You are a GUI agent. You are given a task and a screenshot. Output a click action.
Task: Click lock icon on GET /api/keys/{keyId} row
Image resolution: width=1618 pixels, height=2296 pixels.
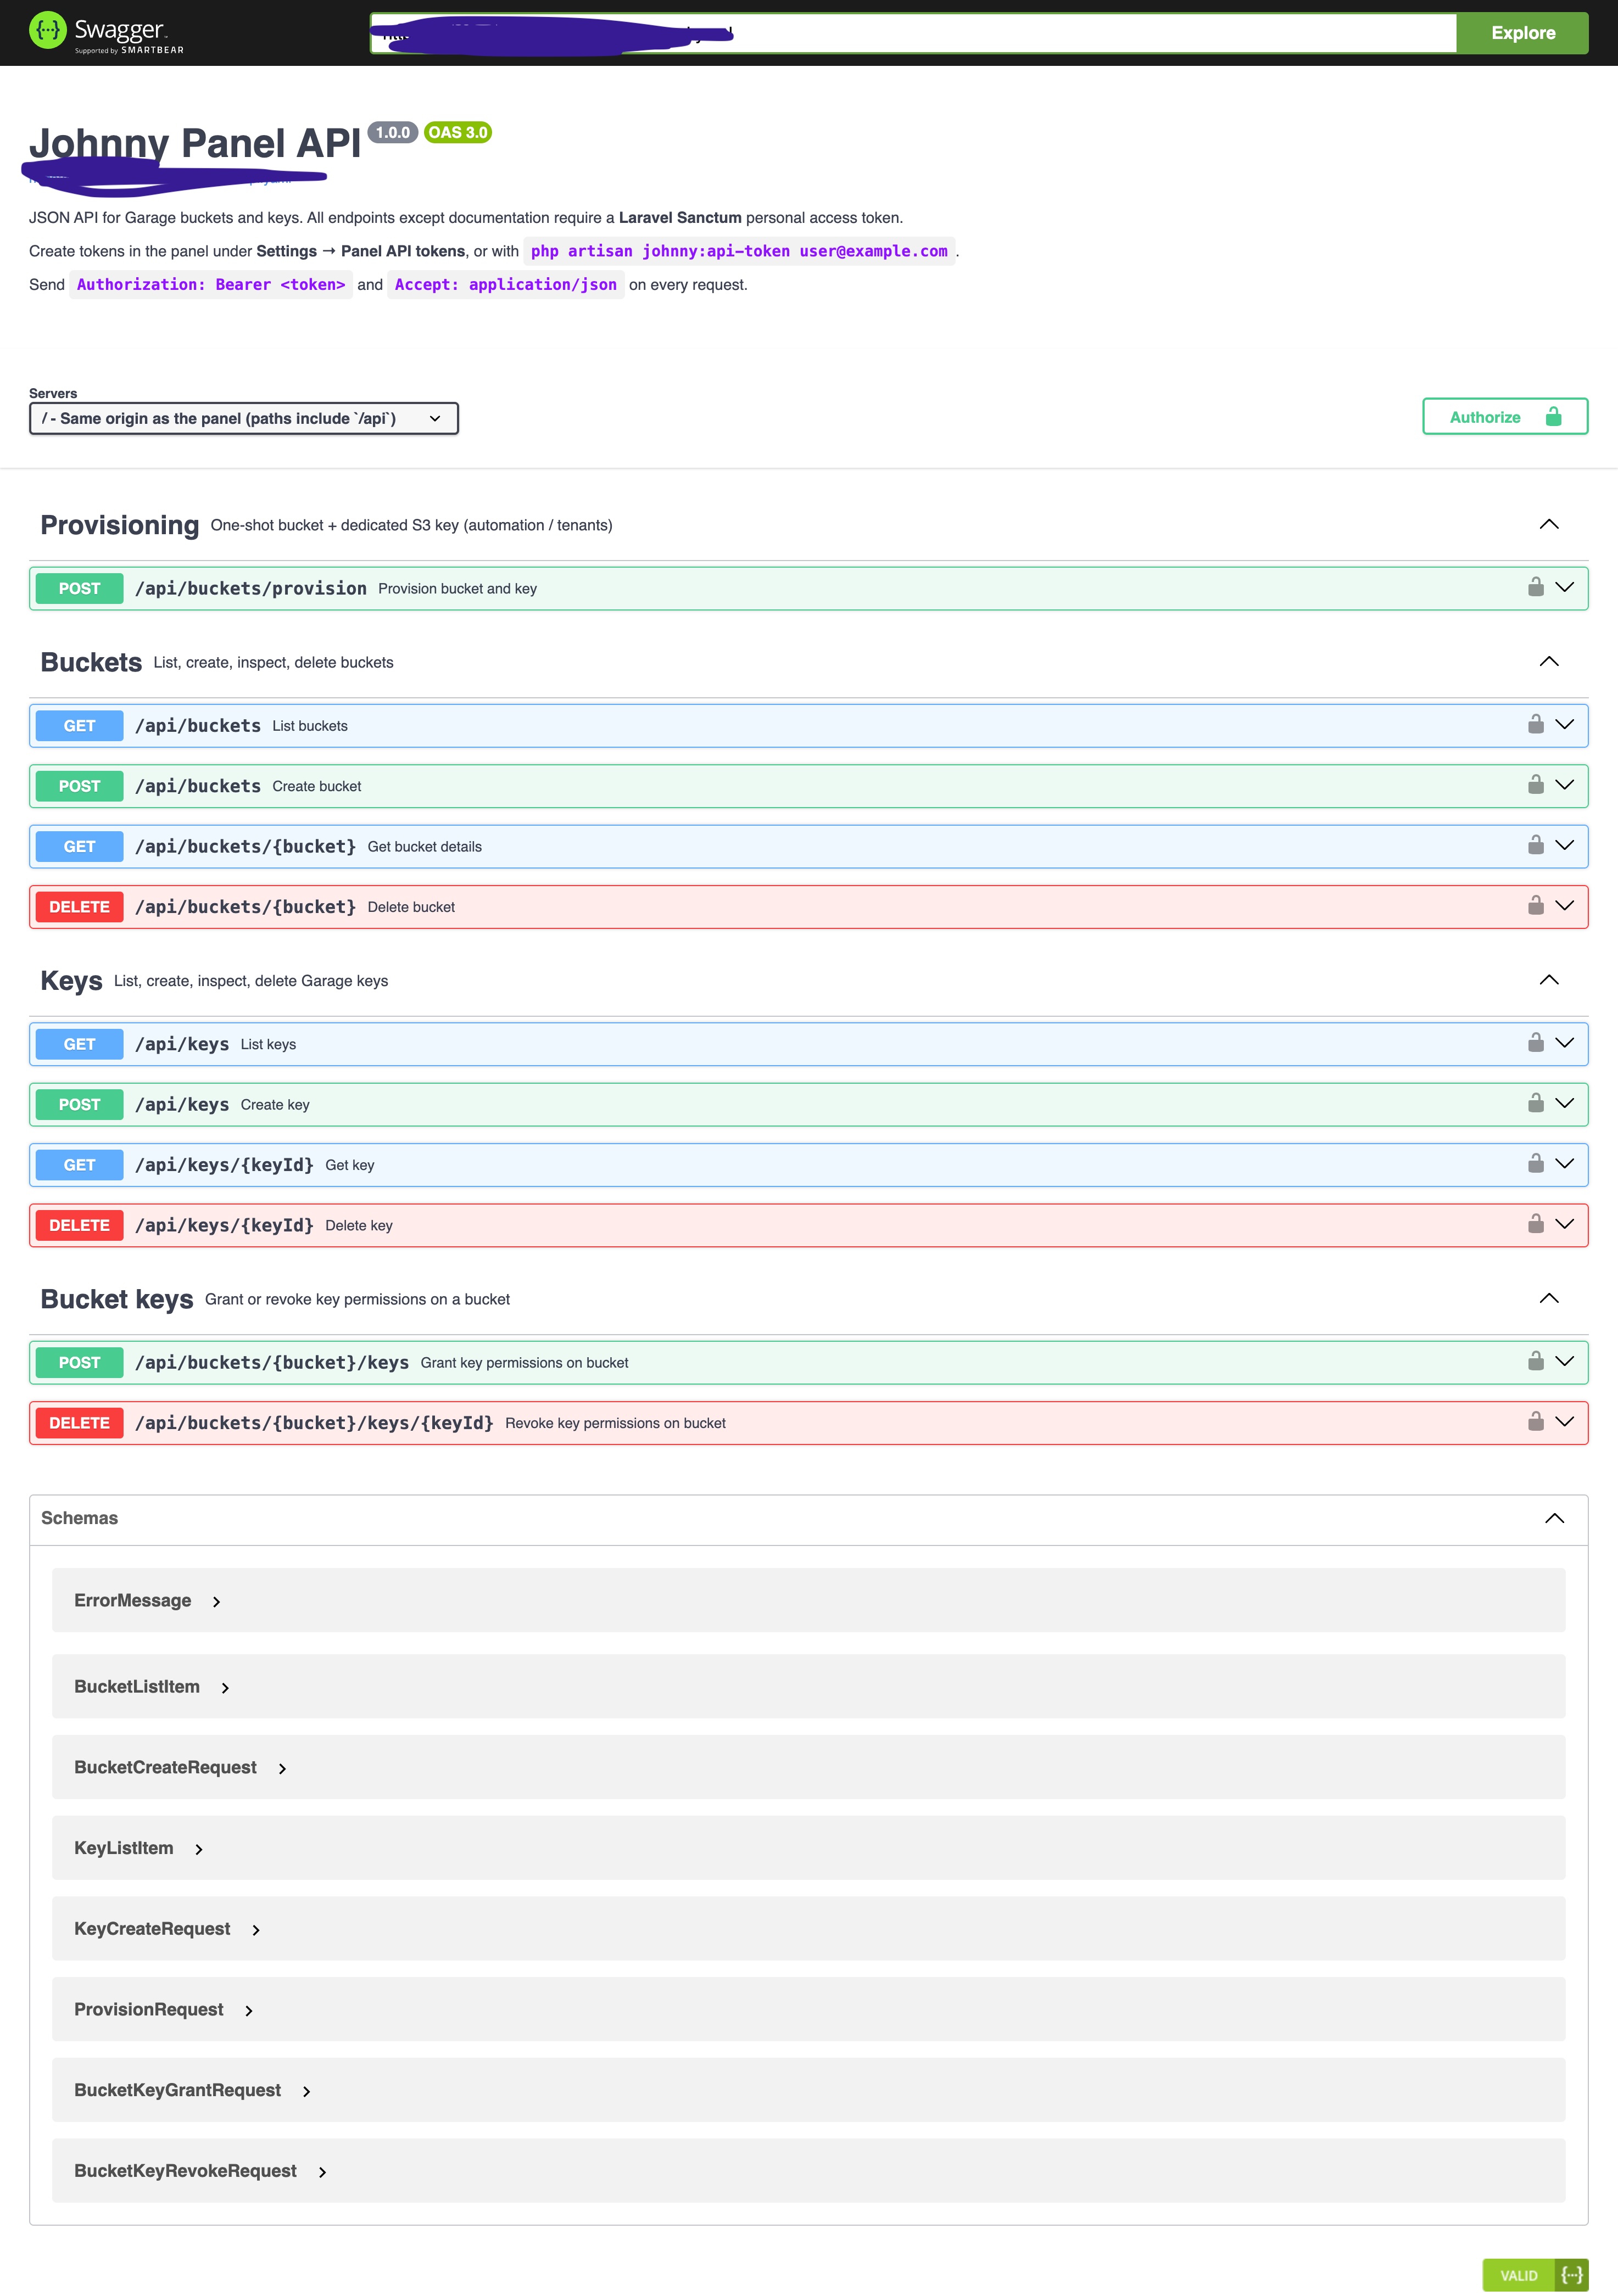(1536, 1163)
